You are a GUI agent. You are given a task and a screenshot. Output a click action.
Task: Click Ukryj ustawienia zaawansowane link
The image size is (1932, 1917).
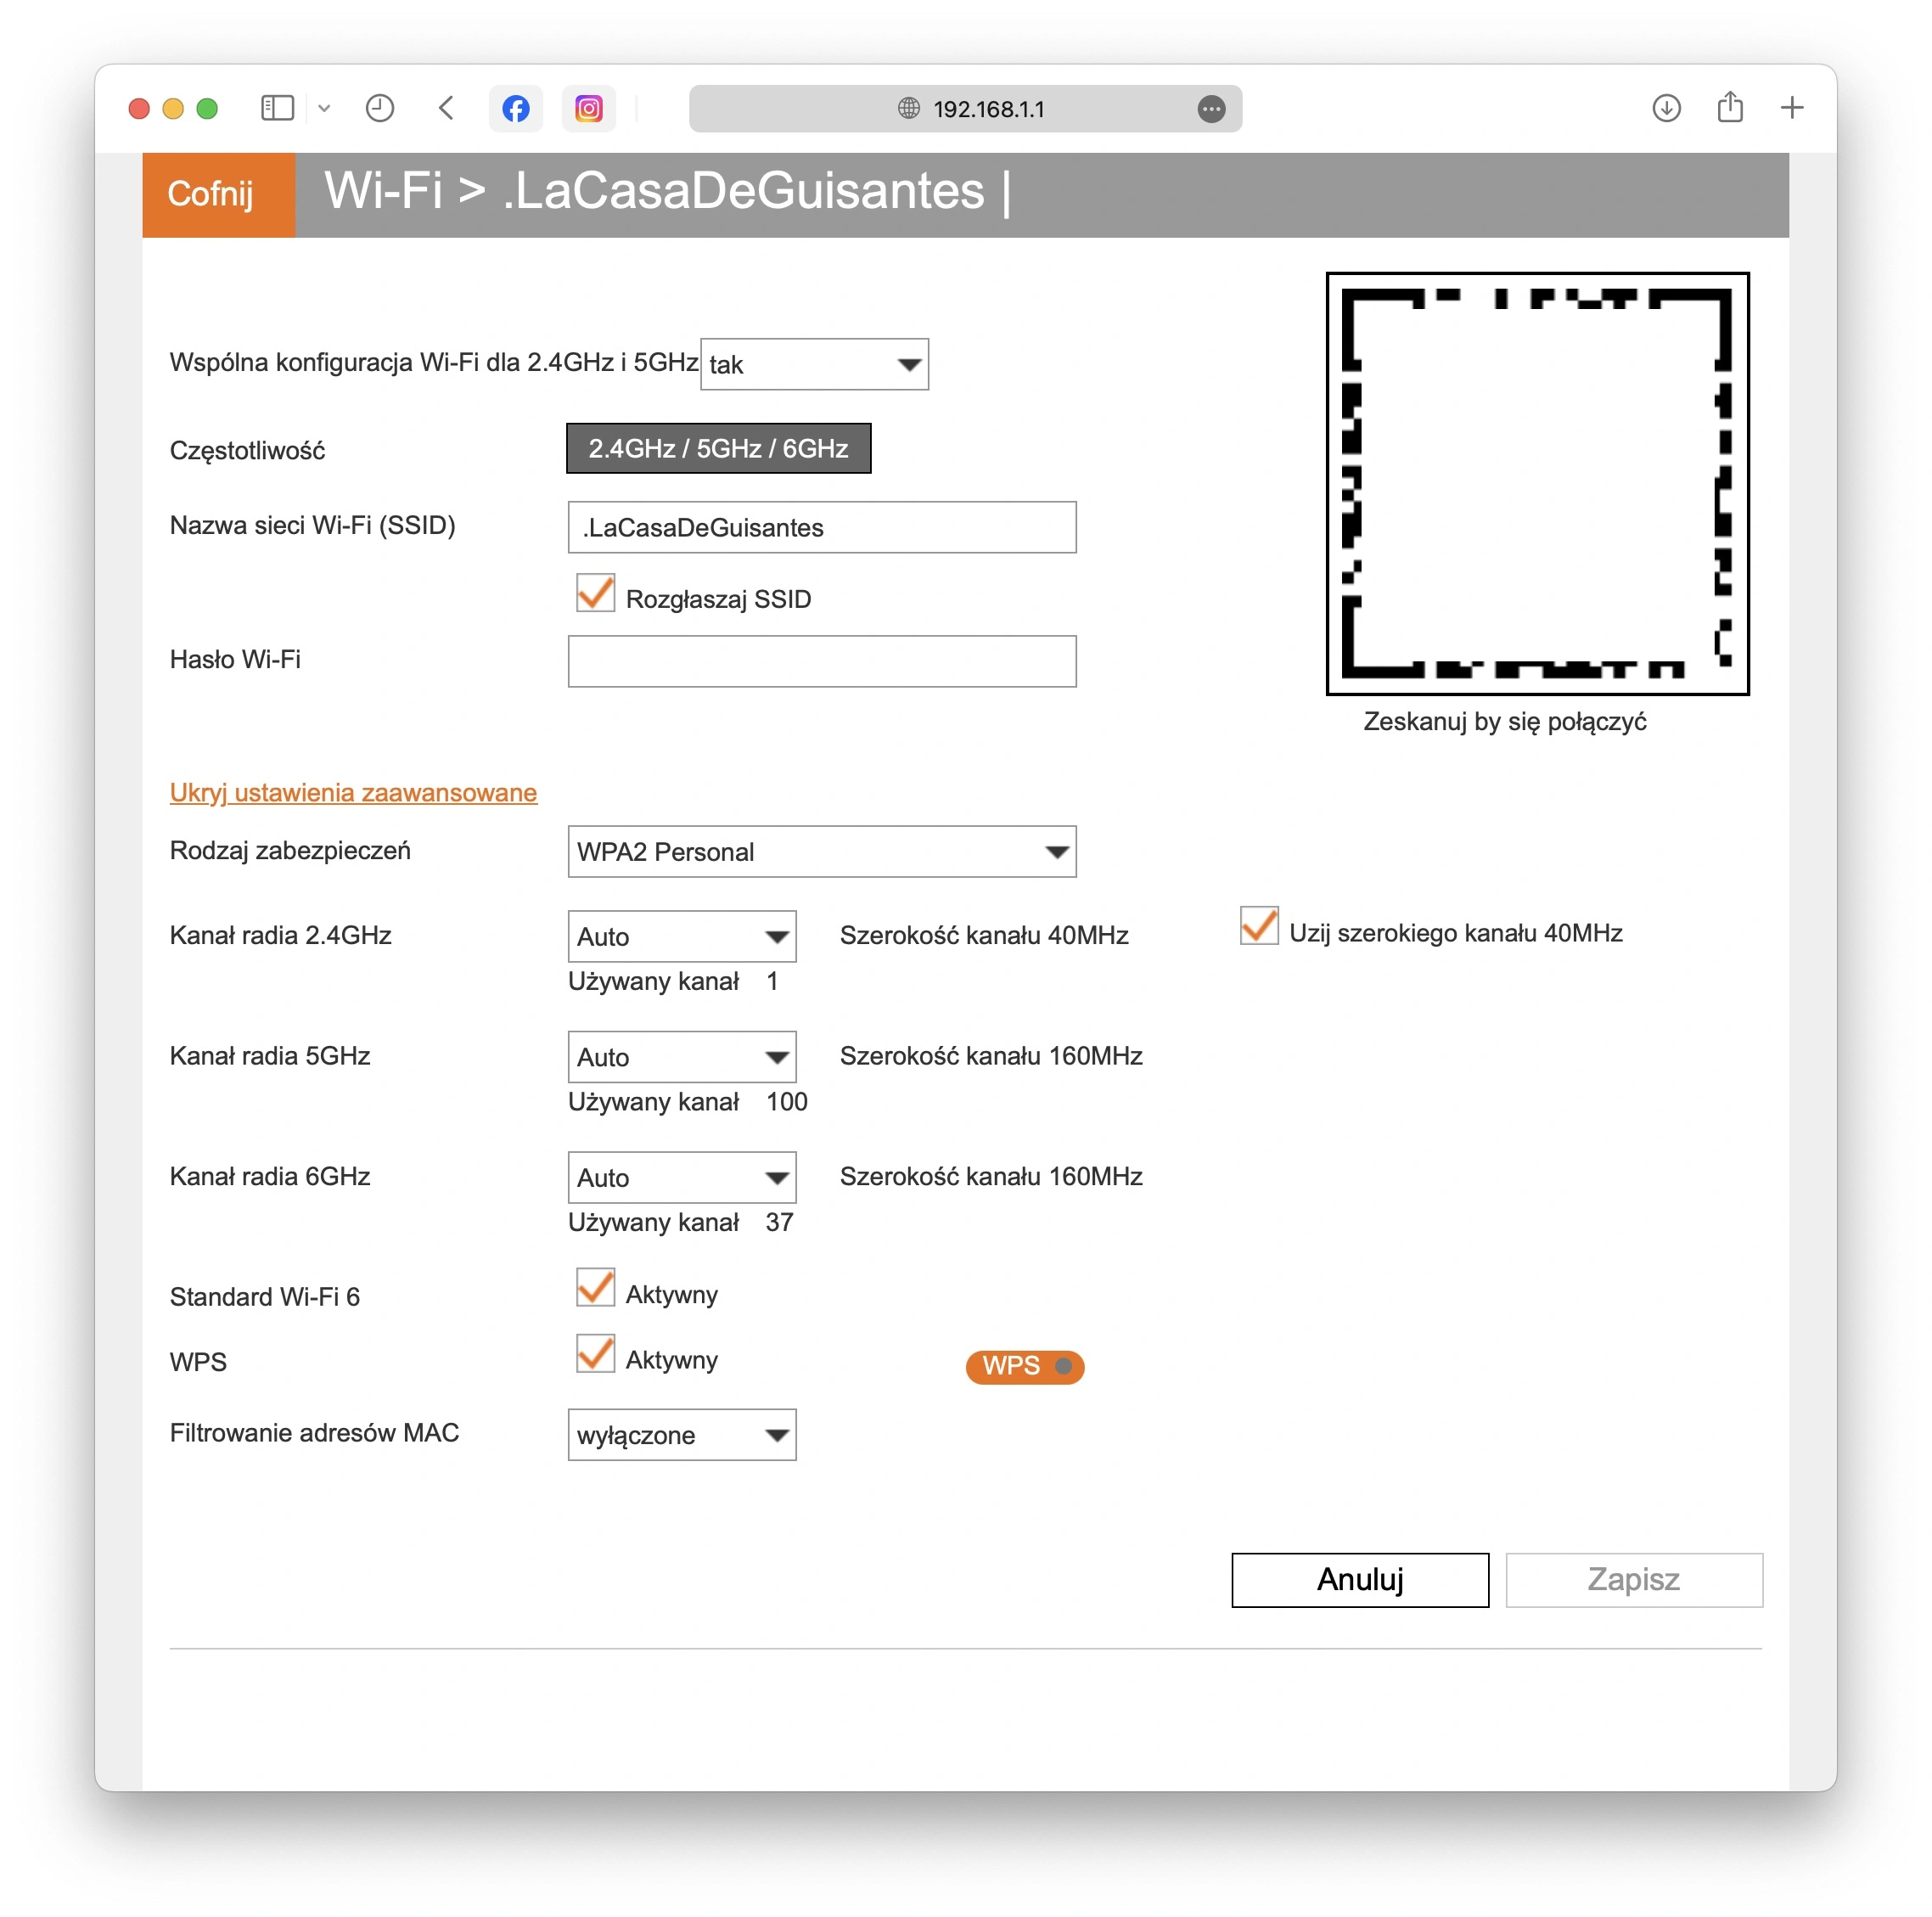pos(353,793)
